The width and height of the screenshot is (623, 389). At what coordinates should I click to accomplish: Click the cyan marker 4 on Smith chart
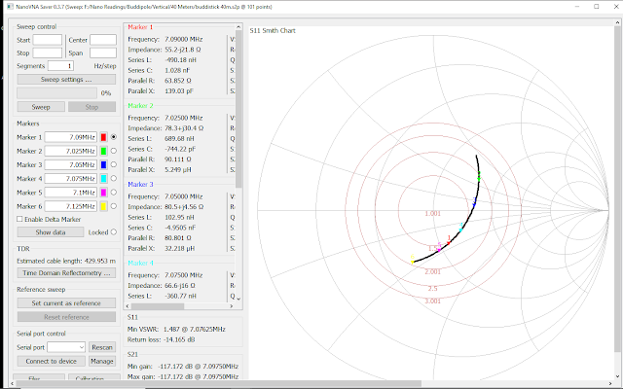click(x=460, y=230)
